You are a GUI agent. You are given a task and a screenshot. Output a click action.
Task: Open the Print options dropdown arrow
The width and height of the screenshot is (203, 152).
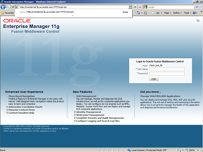coord(161,13)
